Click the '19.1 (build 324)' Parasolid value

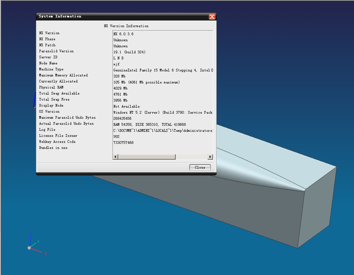click(x=129, y=52)
